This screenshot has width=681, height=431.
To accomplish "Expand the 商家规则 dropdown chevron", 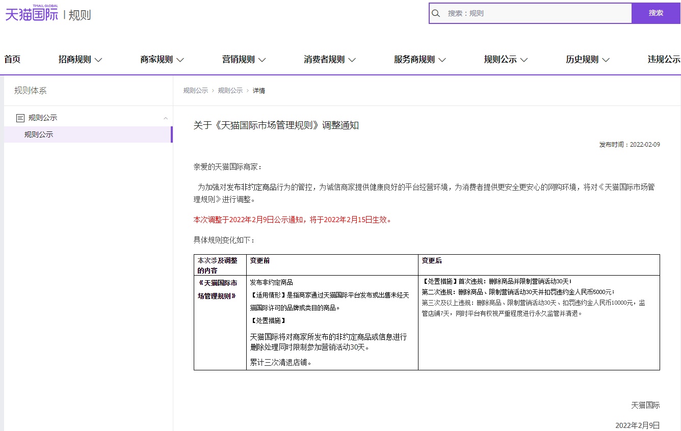I will (180, 60).
